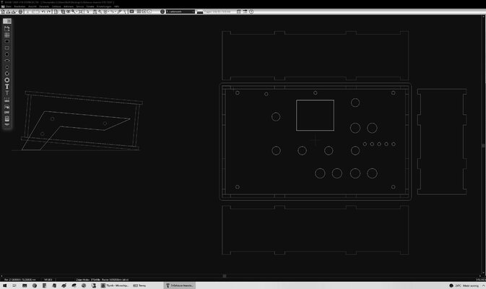The width and height of the screenshot is (486, 289).
Task: Open the Bearbeiten menu
Action: (19, 7)
